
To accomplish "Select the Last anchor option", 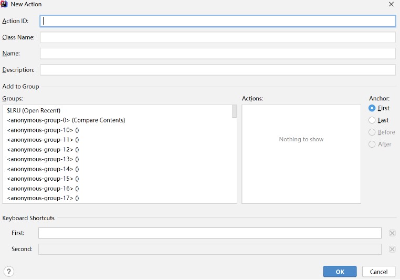I will click(x=372, y=120).
